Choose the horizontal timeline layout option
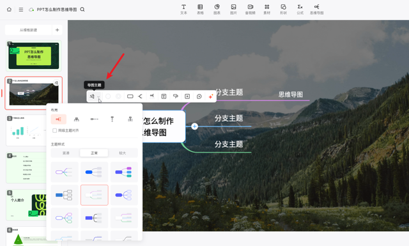Image resolution: width=409 pixels, height=246 pixels. tap(94, 119)
